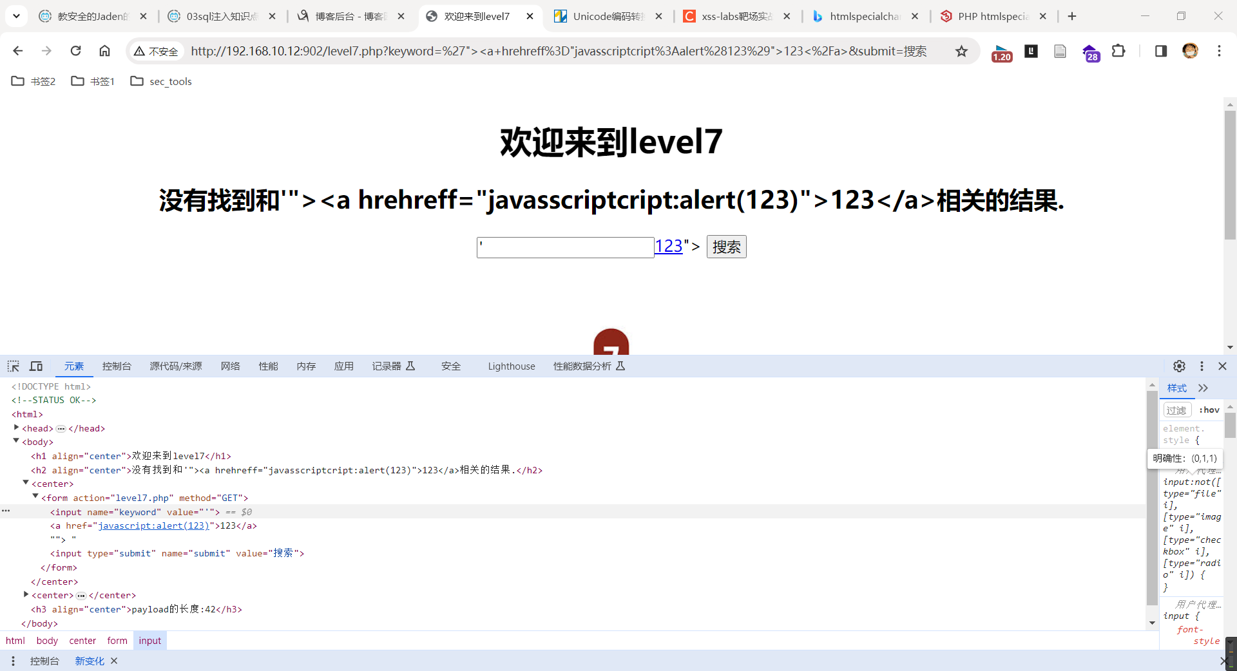The image size is (1237, 671).
Task: Switch to the 元素 DevTools tab
Action: click(x=74, y=366)
